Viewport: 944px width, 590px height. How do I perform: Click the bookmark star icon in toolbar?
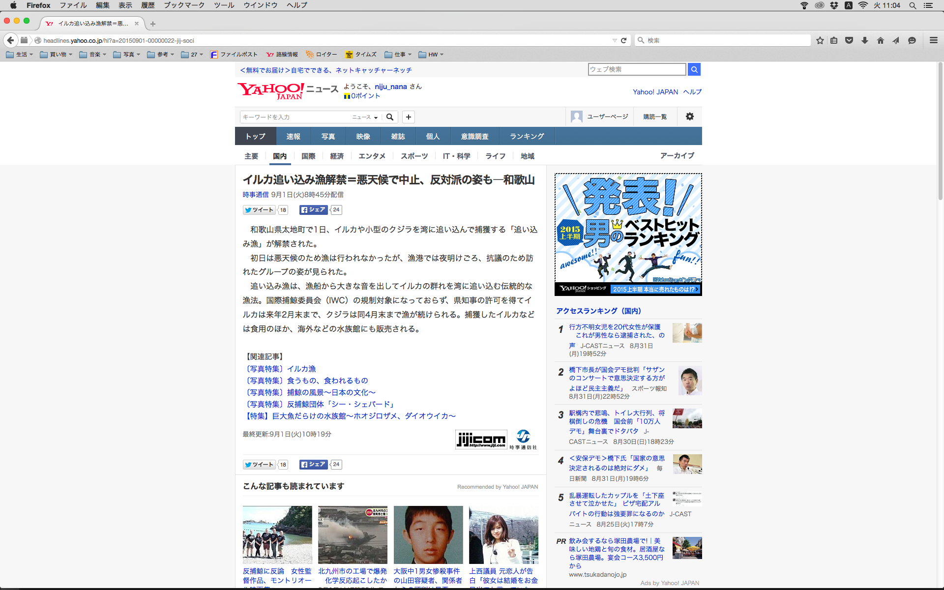click(x=820, y=40)
